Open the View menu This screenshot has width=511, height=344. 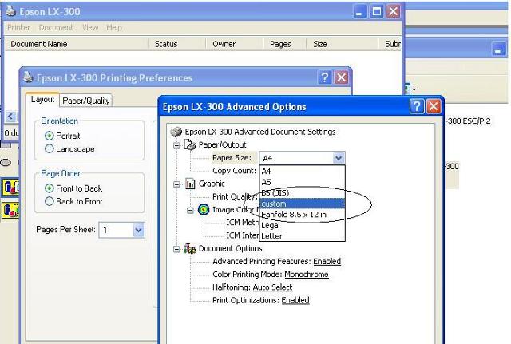[x=90, y=27]
